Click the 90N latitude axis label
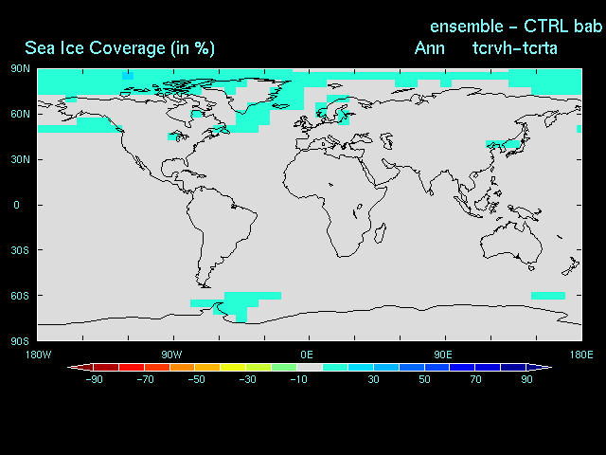The width and height of the screenshot is (606, 455). pos(20,69)
